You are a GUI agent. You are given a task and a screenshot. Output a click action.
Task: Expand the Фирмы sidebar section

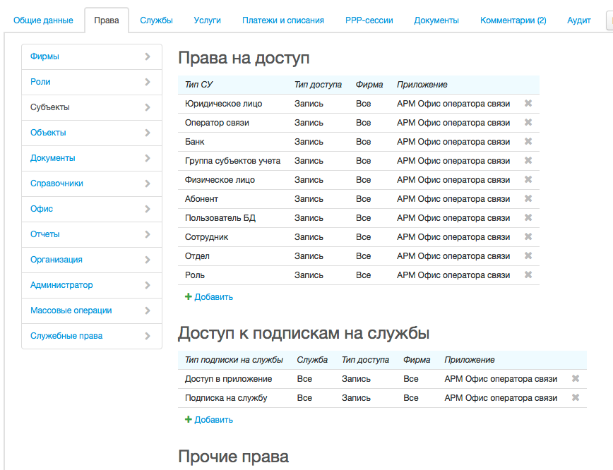(x=147, y=56)
